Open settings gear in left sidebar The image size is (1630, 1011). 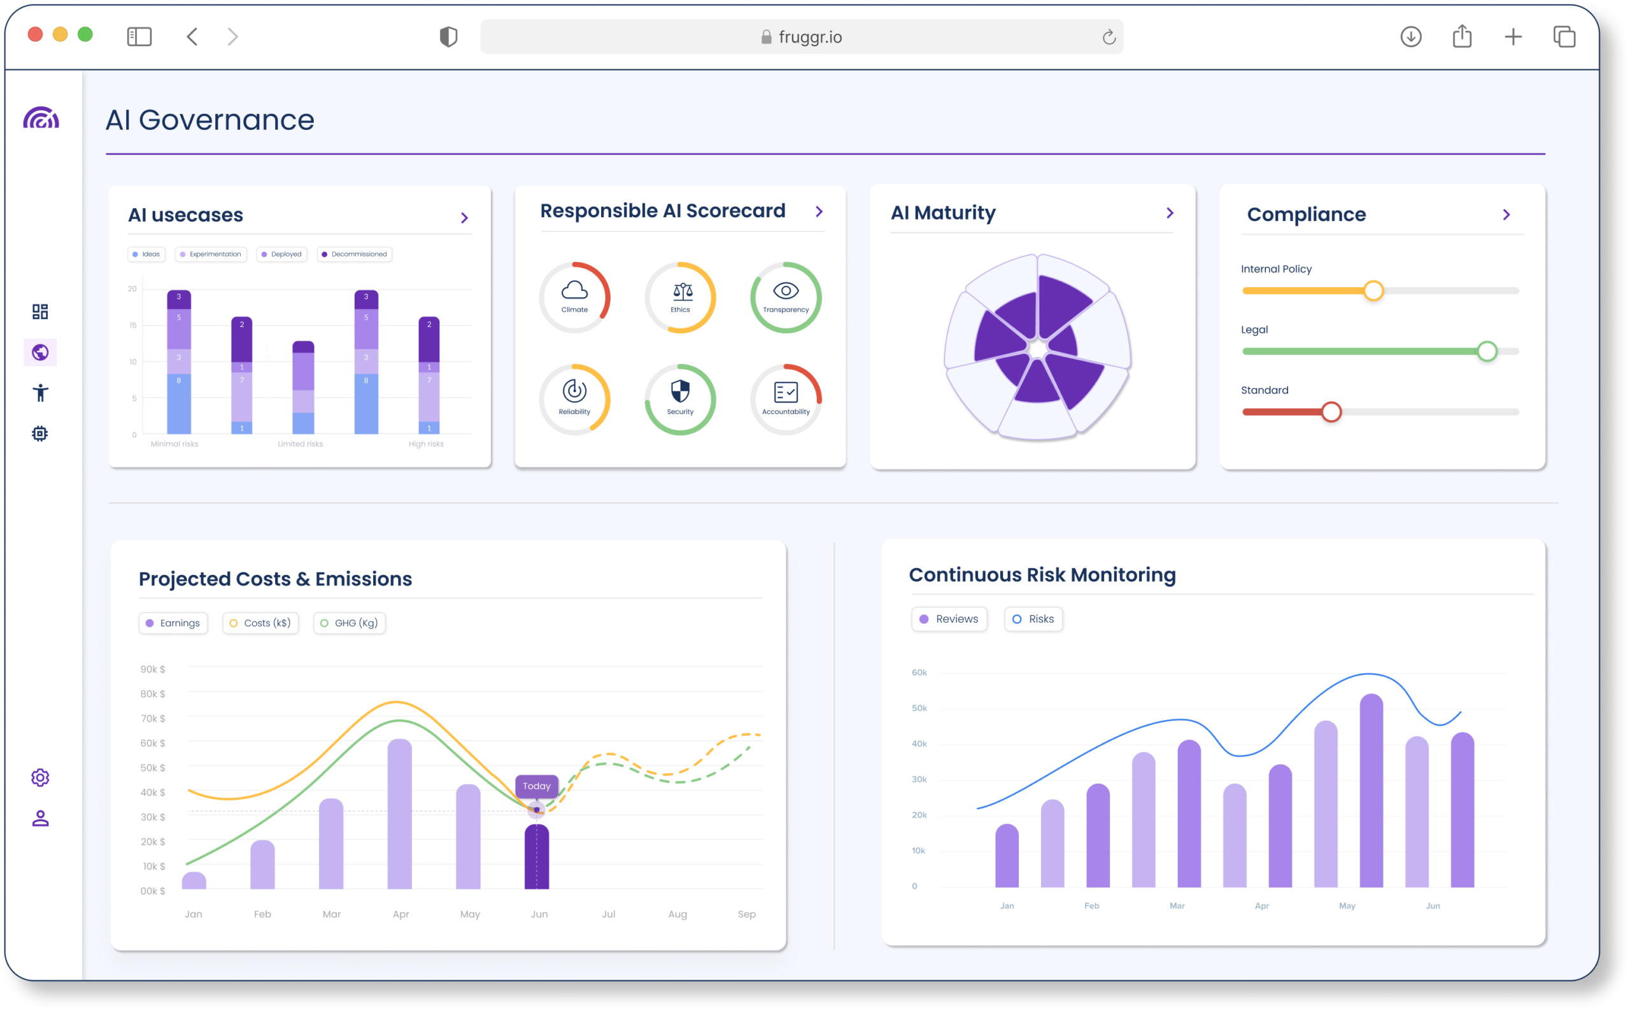[x=40, y=777]
